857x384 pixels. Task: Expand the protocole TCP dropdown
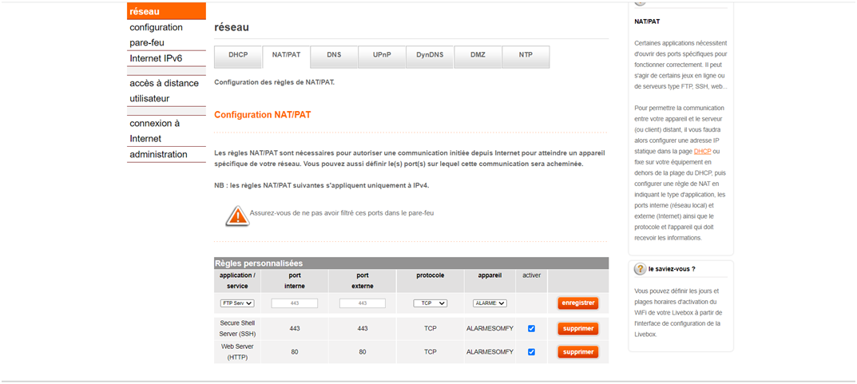coord(430,303)
